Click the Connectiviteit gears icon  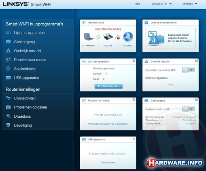(8, 98)
